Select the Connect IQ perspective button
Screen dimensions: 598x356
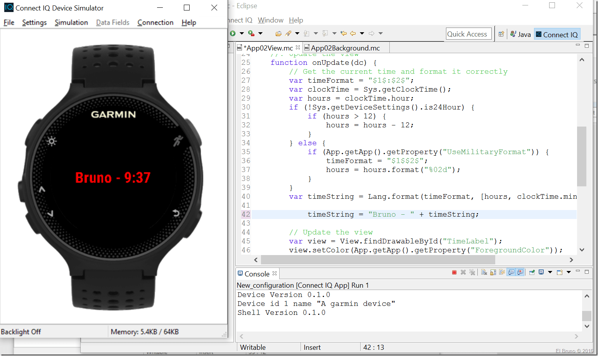tap(557, 35)
